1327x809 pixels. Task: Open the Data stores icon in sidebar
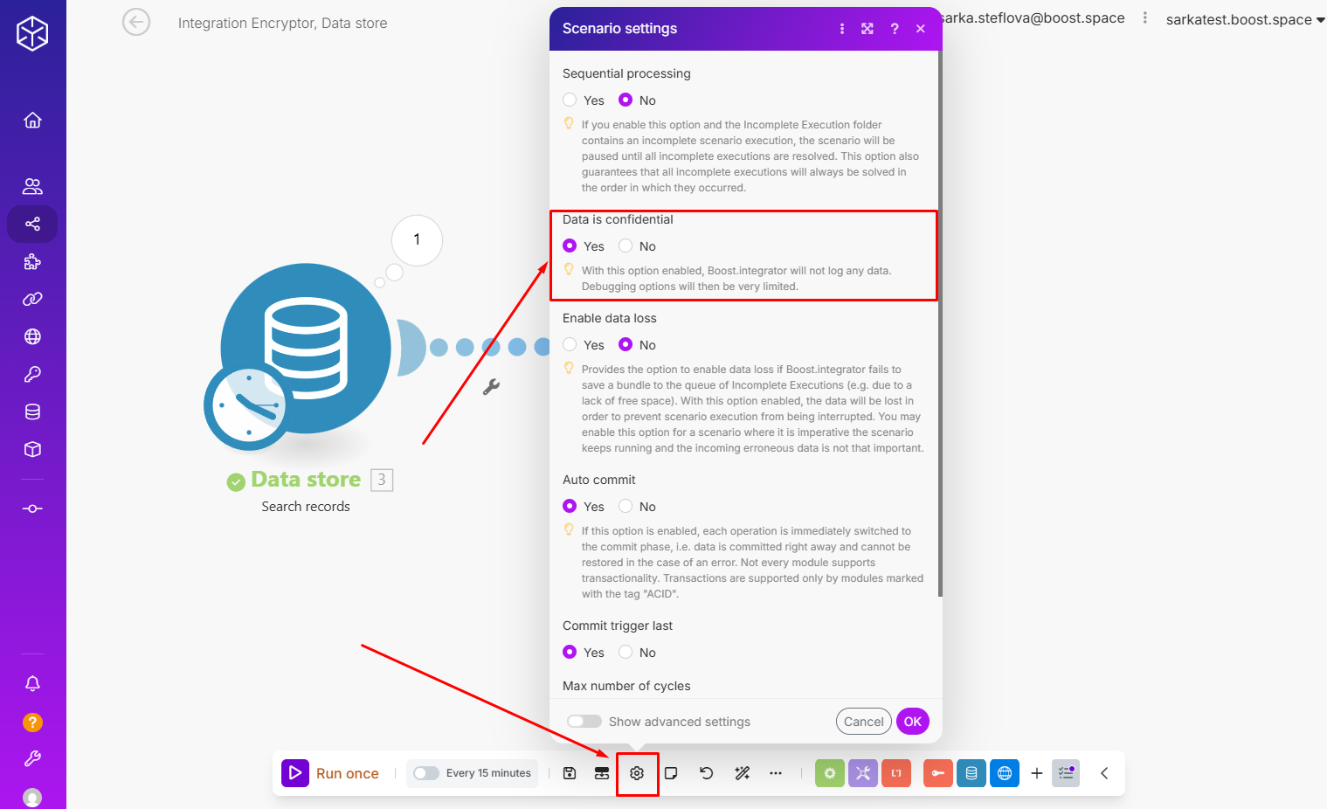tap(32, 411)
